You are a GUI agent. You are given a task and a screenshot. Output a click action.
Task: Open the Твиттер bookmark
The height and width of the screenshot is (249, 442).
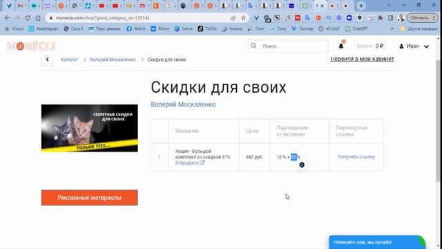tap(302, 29)
